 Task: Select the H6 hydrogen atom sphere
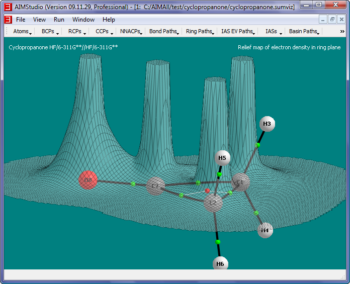220,263
